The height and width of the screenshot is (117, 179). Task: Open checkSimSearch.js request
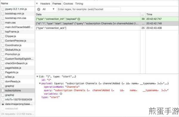(x=18, y=63)
